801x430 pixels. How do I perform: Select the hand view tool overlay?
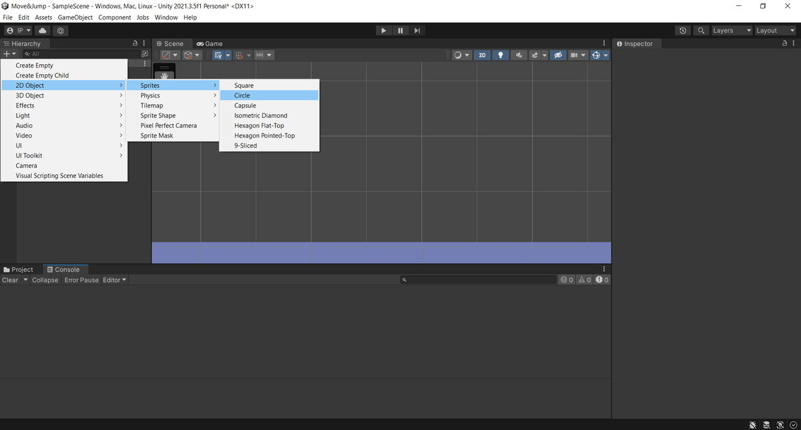coord(164,76)
